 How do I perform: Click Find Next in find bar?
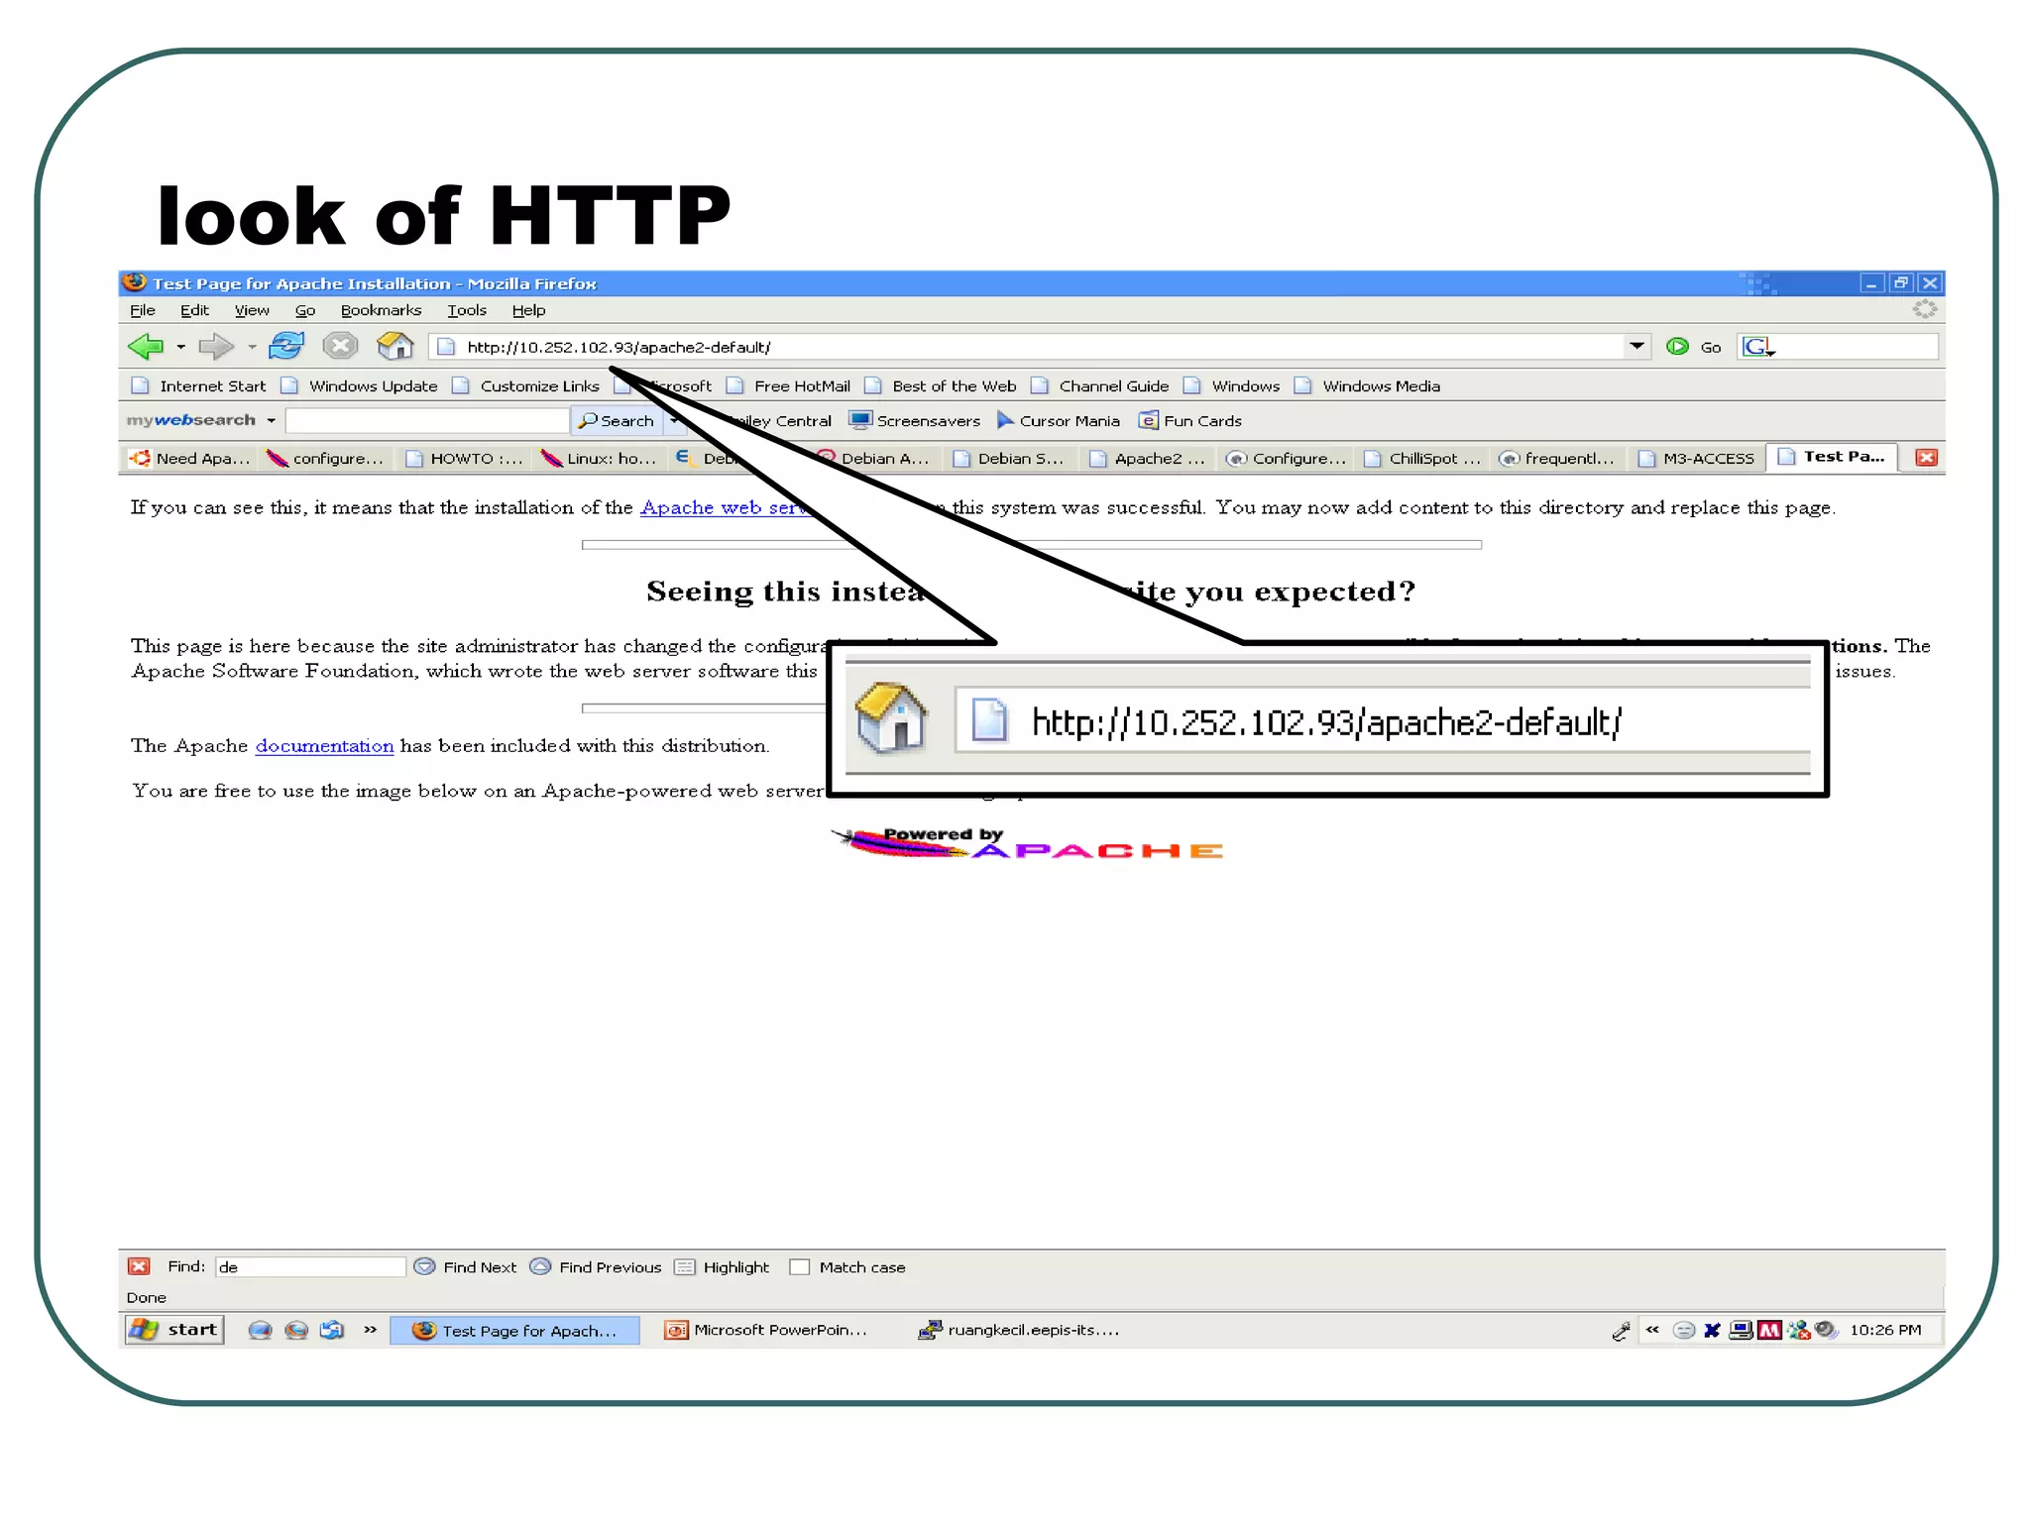pyautogui.click(x=465, y=1267)
